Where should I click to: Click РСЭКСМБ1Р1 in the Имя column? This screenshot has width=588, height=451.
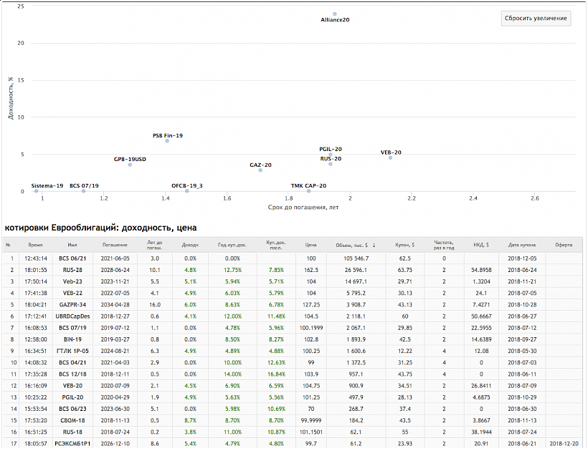[x=72, y=444]
